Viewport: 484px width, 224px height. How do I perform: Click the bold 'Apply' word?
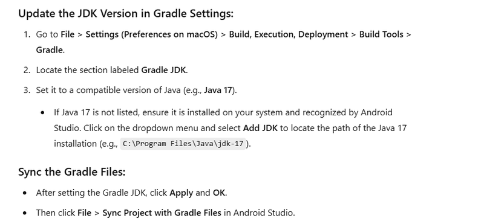[x=181, y=193]
